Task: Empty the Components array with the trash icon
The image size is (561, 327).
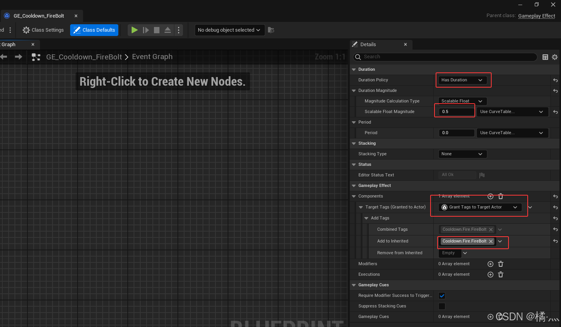Action: coord(501,196)
